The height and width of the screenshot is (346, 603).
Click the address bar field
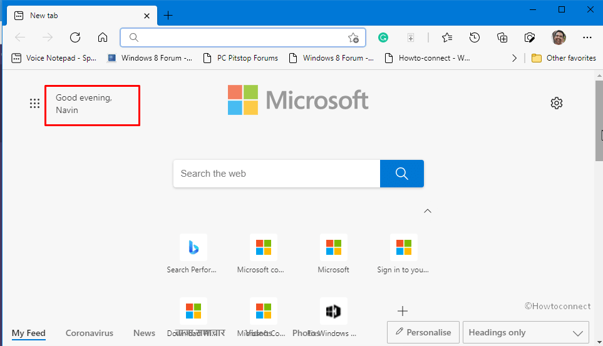point(243,37)
